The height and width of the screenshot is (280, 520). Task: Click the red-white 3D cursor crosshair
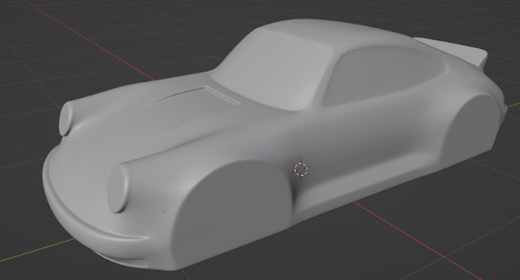coord(301,169)
